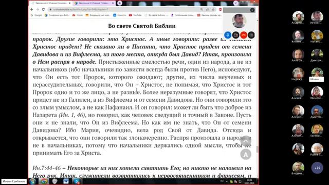Show hidden system tray icons arrow
The width and height of the screenshot is (329, 185).
coord(227,181)
